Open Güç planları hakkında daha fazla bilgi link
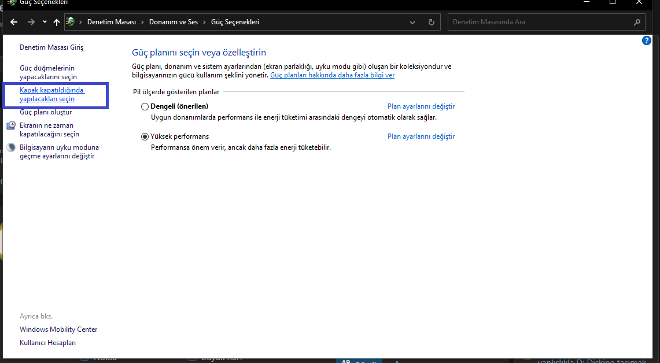This screenshot has height=363, width=660. coord(332,75)
